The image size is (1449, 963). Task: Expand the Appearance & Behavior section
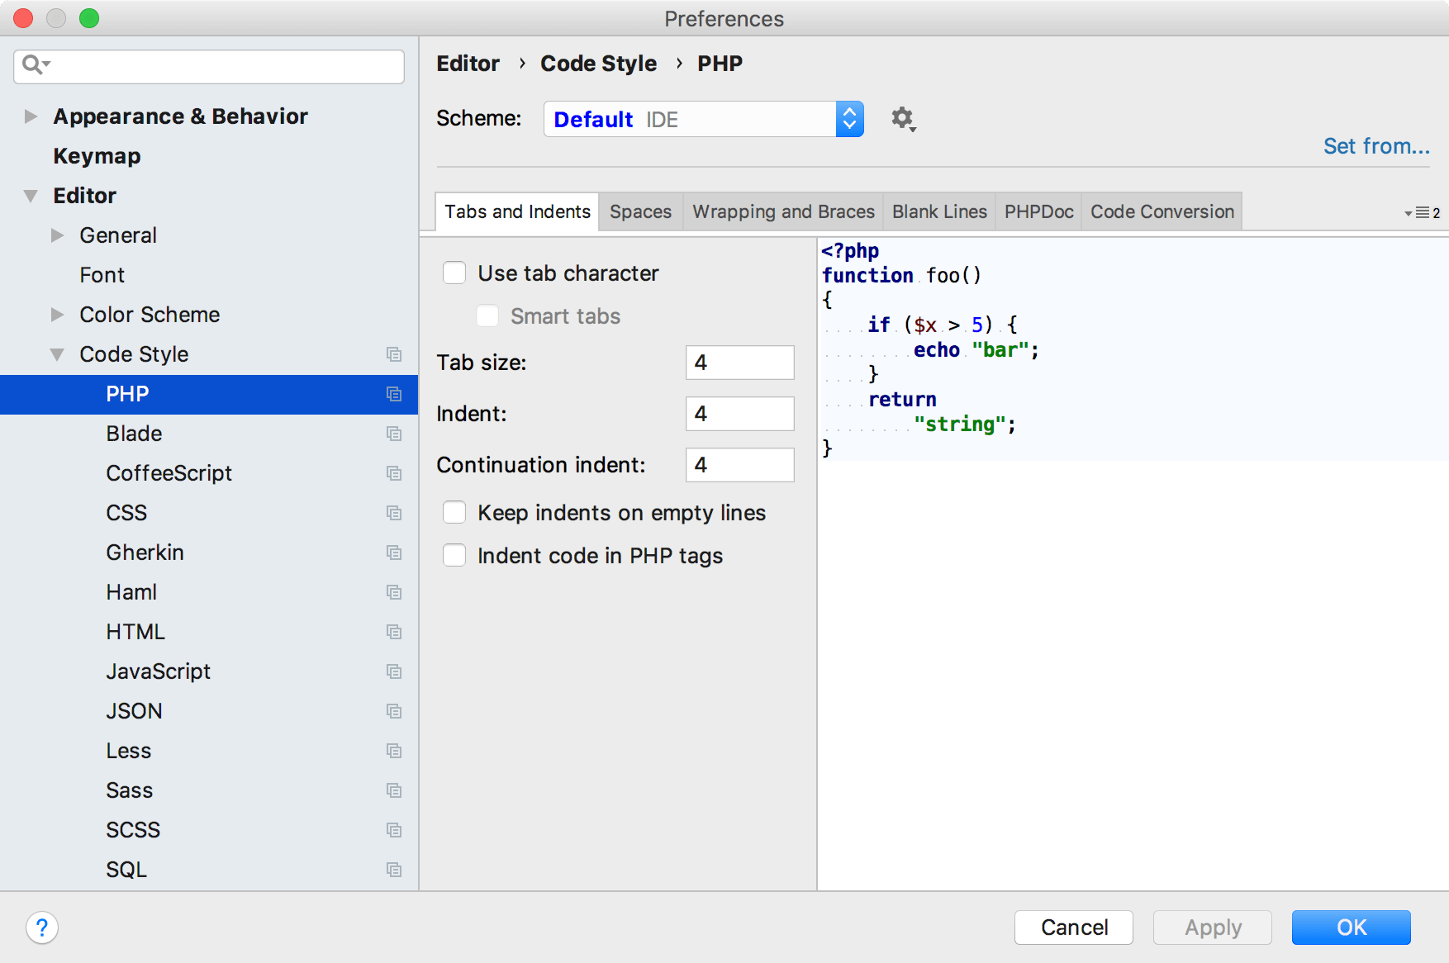click(30, 116)
